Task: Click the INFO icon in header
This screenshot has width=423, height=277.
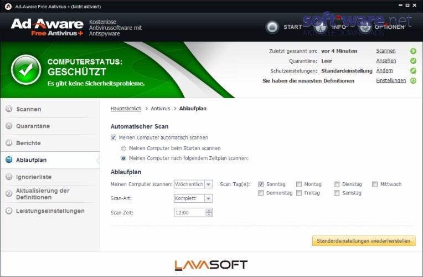Action: (x=321, y=27)
